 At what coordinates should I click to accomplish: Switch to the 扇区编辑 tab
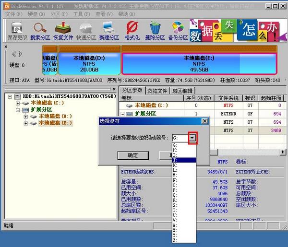pos(182,90)
